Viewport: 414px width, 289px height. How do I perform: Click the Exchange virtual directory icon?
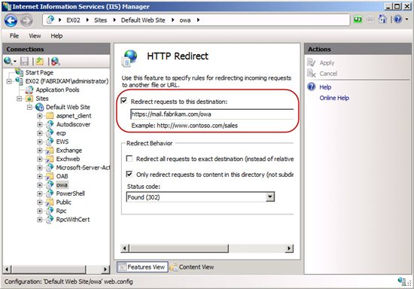coord(50,151)
